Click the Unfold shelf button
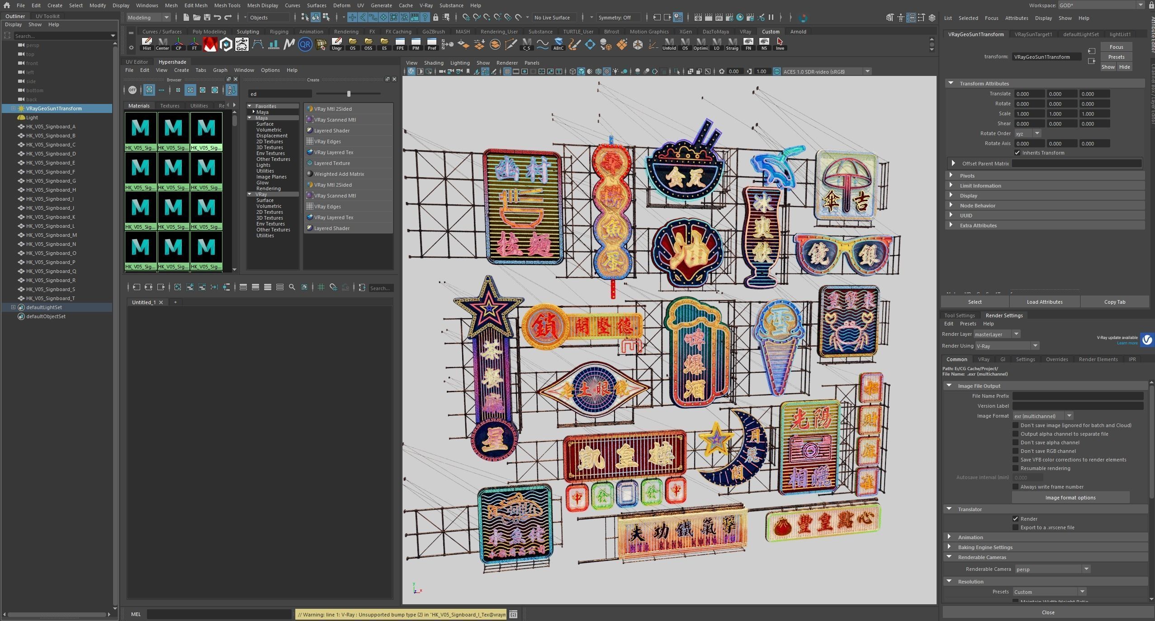This screenshot has height=621, width=1155. point(669,44)
